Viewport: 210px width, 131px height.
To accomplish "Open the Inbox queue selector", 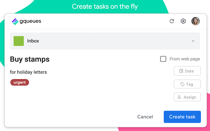I will tap(105, 41).
